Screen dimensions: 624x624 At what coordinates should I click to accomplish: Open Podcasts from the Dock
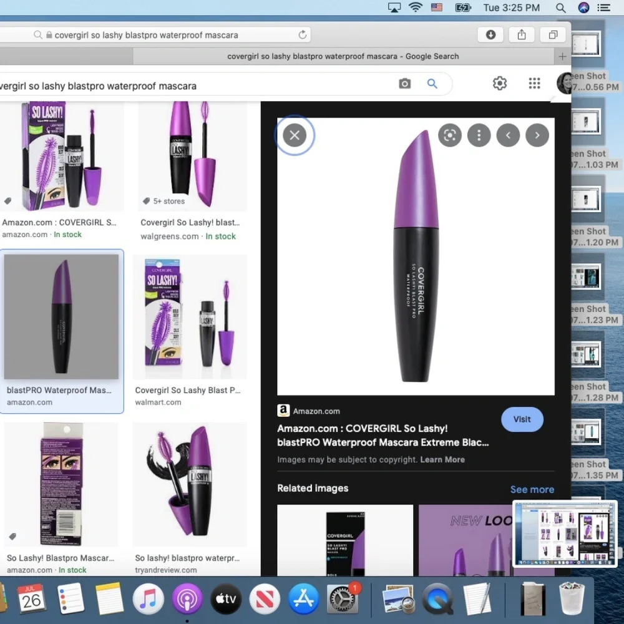[187, 598]
